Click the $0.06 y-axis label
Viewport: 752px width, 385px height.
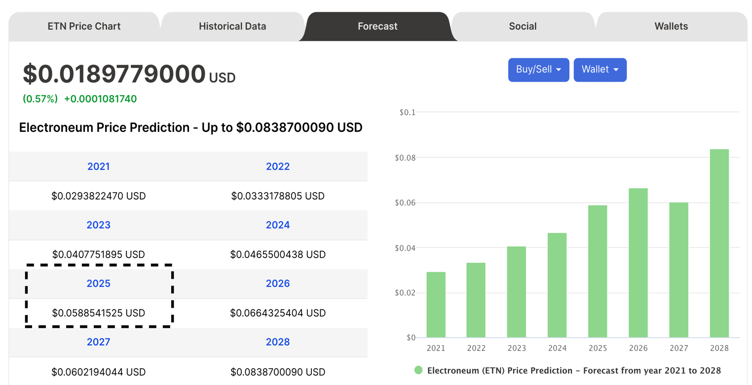pyautogui.click(x=405, y=203)
